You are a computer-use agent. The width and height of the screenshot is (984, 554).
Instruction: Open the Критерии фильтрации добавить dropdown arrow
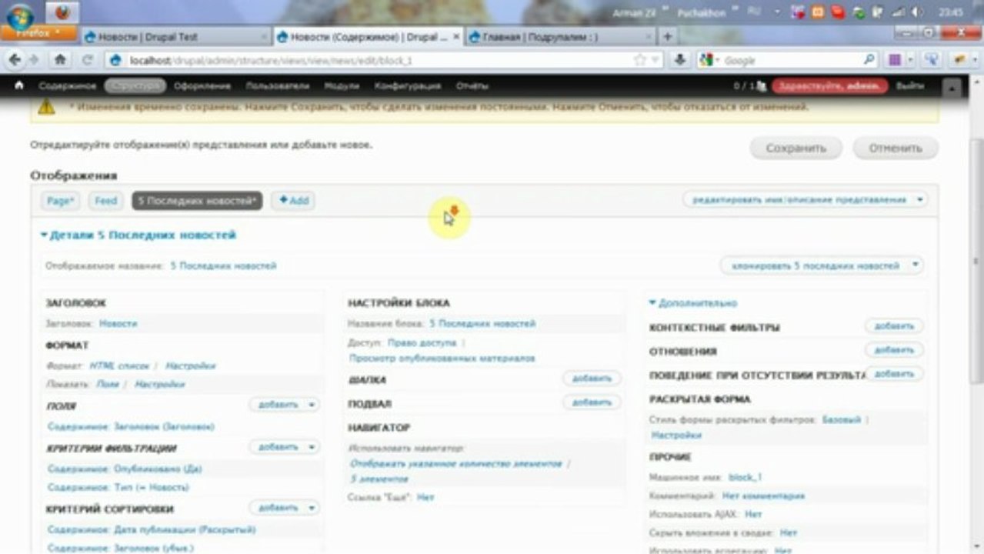312,447
